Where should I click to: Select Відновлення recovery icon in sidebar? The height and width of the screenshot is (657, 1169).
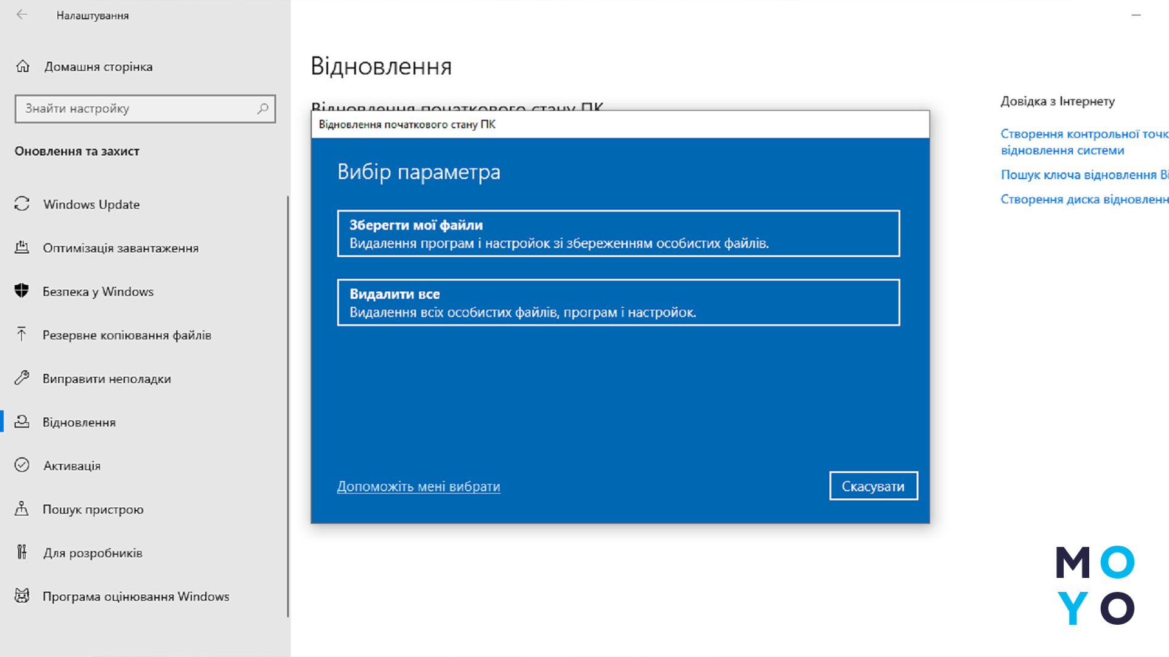[22, 421]
